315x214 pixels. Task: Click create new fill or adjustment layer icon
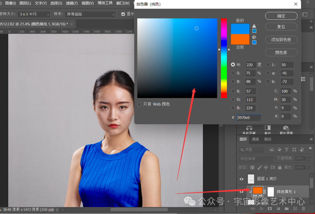pos(278,208)
